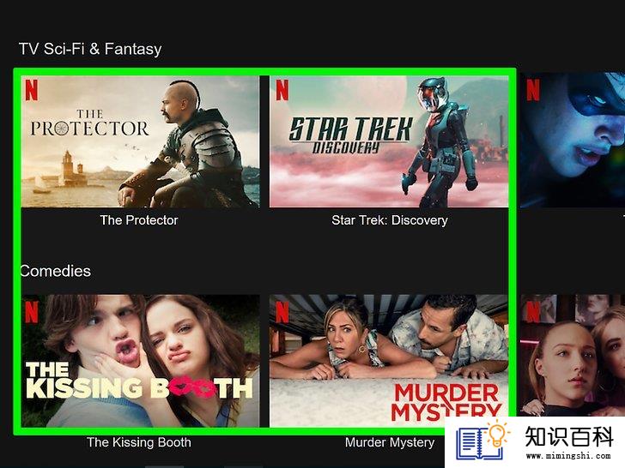Image resolution: width=625 pixels, height=468 pixels.
Task: Click the book and lightbulb watermark icon
Action: [x=482, y=441]
